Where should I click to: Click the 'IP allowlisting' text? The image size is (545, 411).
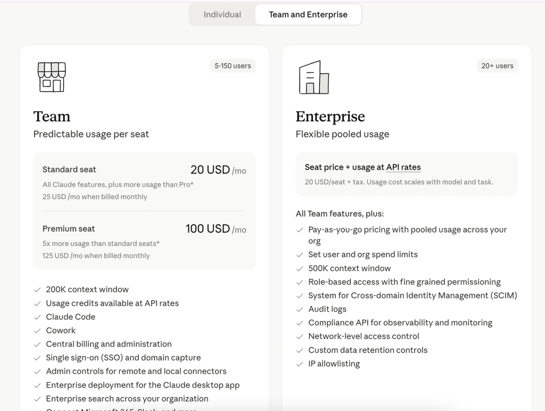click(x=334, y=364)
